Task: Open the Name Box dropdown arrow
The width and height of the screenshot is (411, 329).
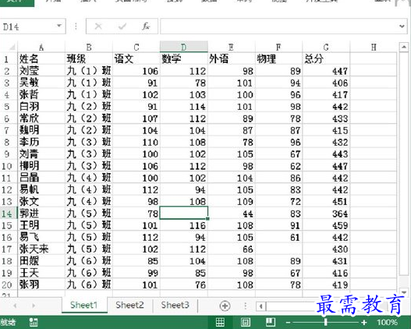Action: click(59, 26)
